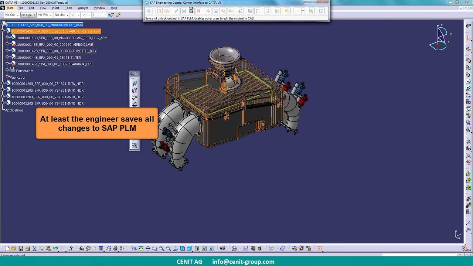The width and height of the screenshot is (473, 266).
Task: Select the Rotate view tool
Action: [155, 248]
